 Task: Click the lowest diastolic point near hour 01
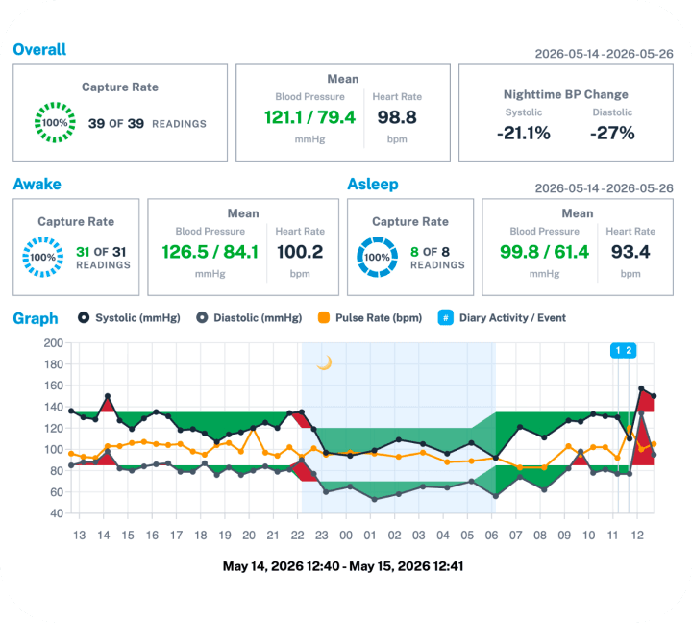coord(374,499)
